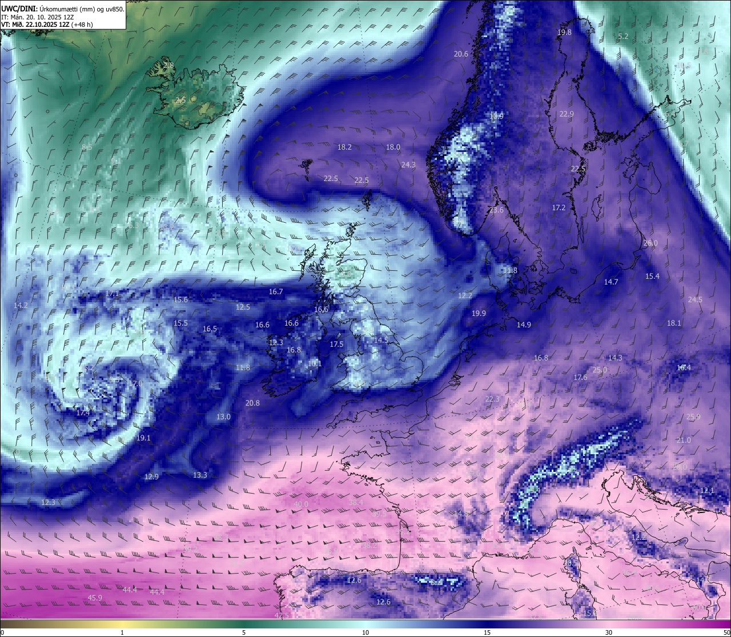Click the 14.9 value over northern Germany
The width and height of the screenshot is (731, 637).
[x=524, y=324]
